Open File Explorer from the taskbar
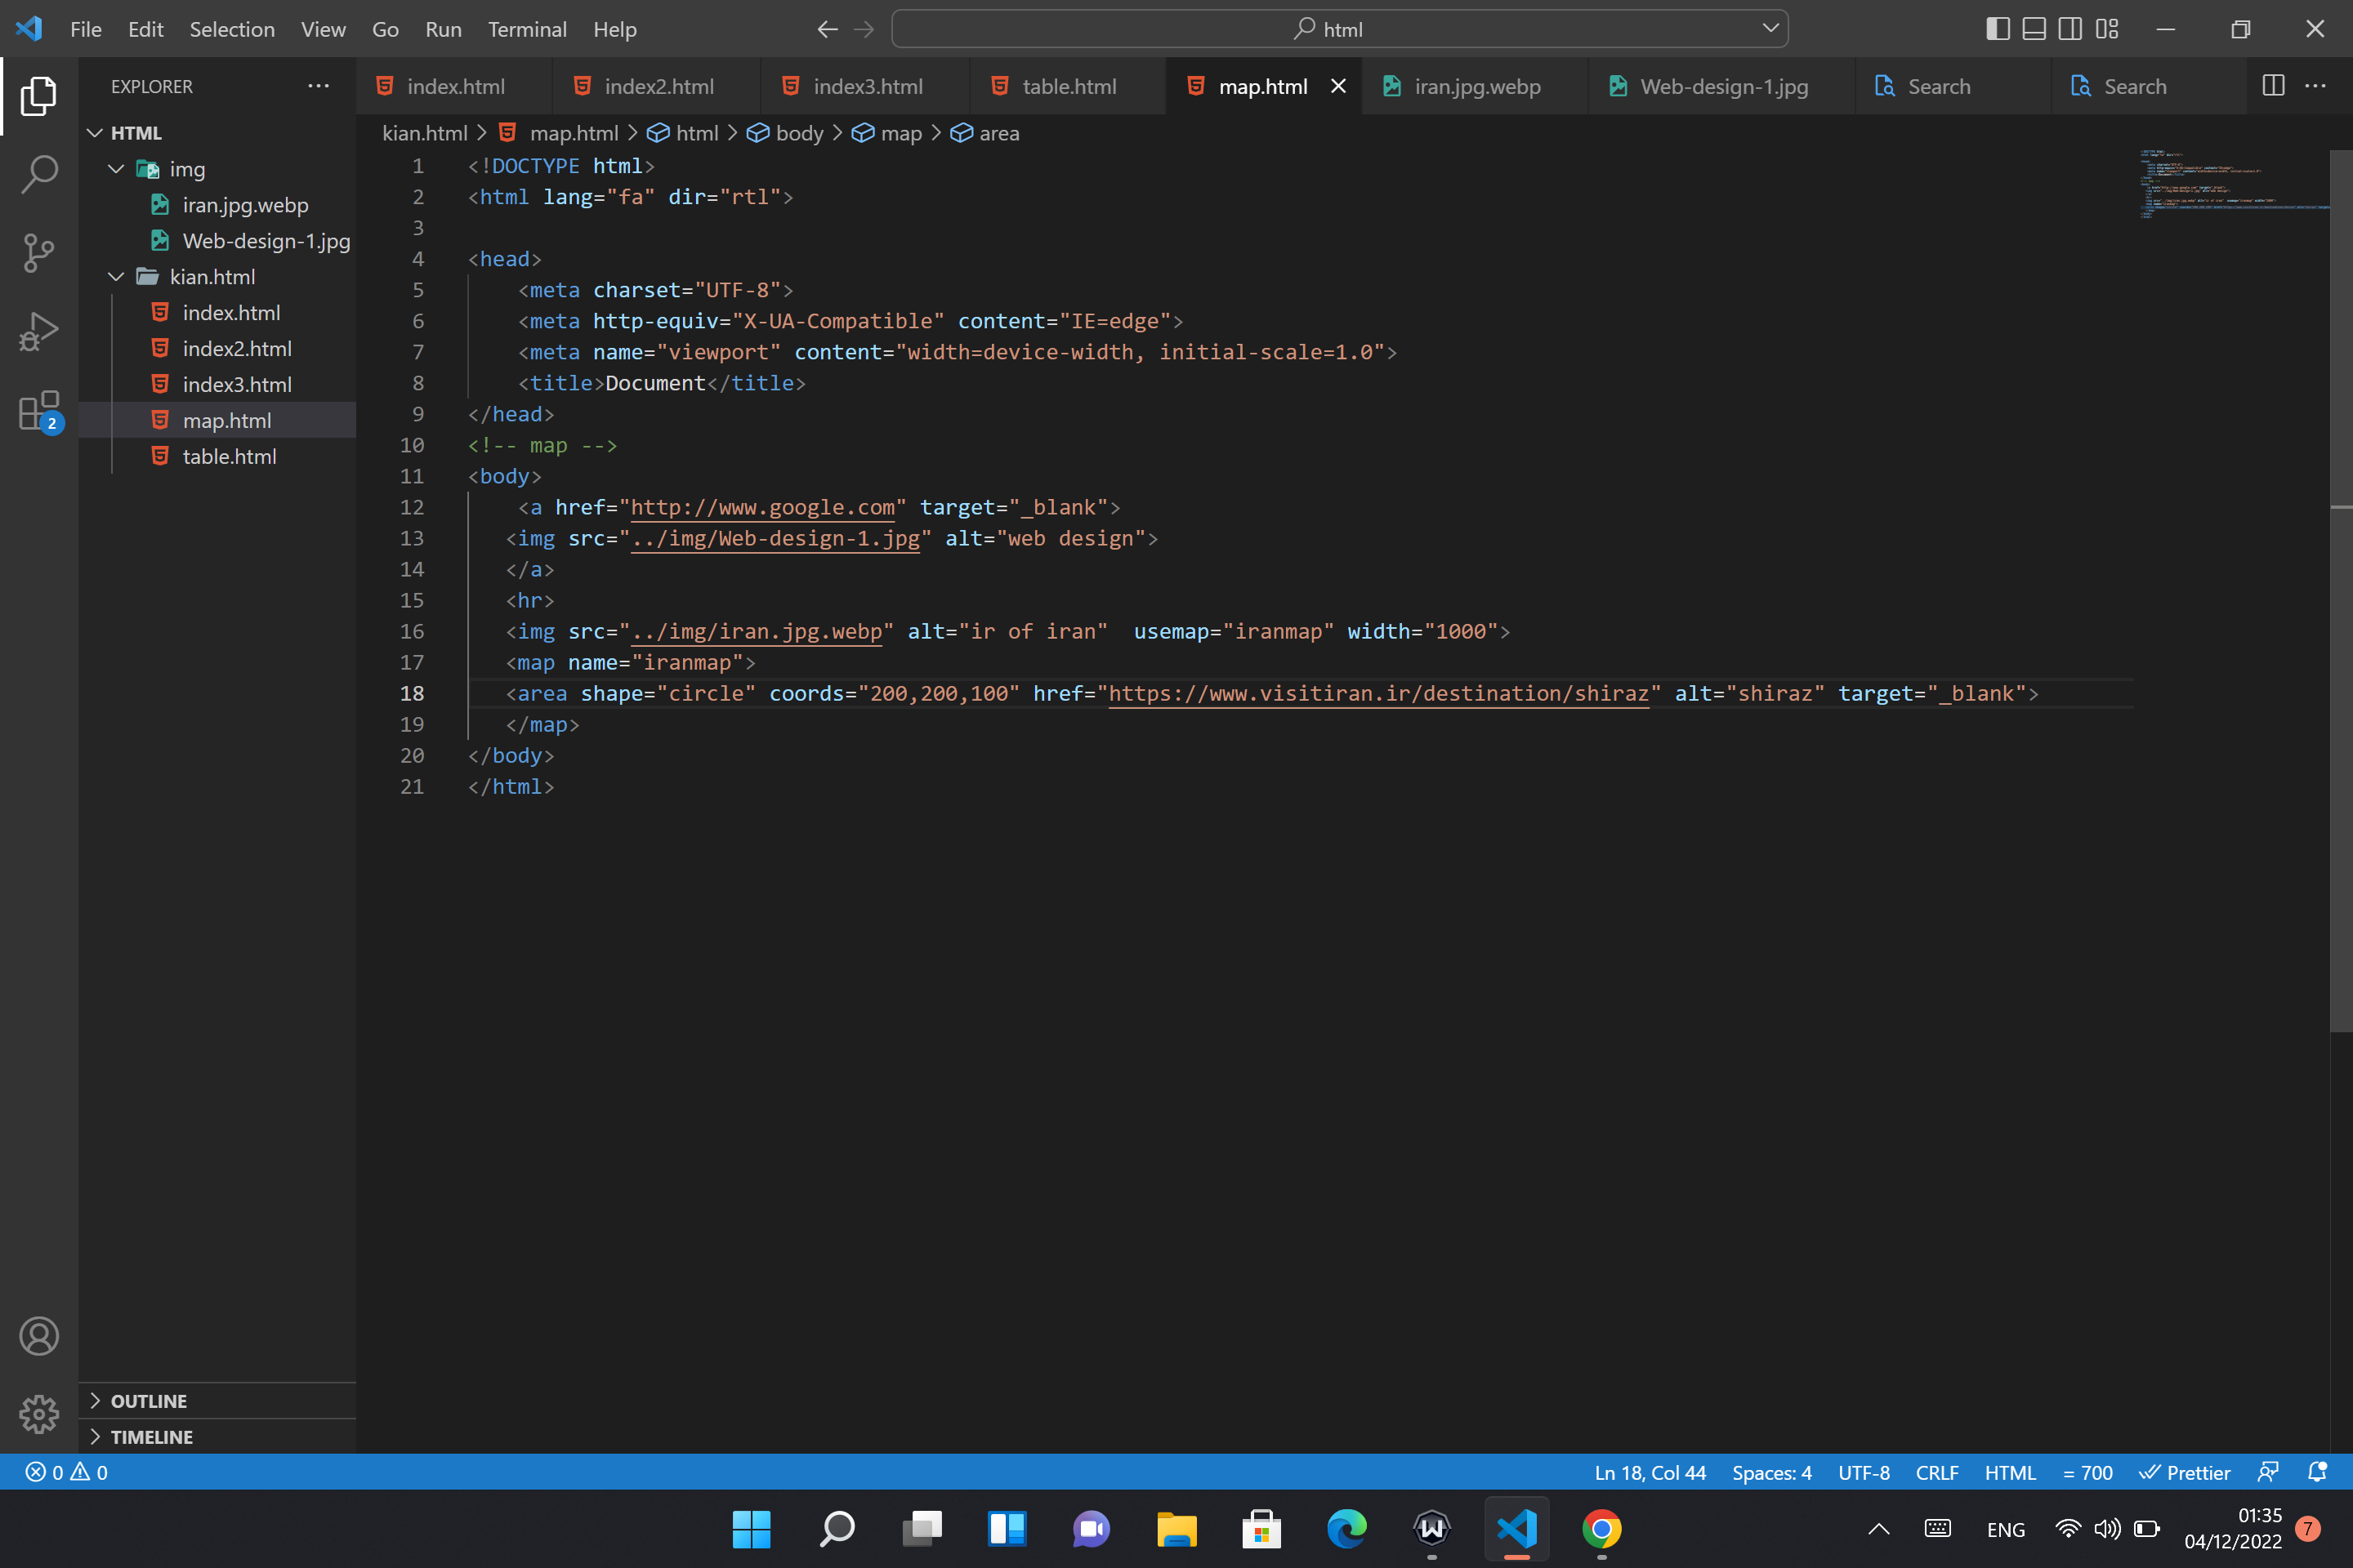 point(1176,1528)
